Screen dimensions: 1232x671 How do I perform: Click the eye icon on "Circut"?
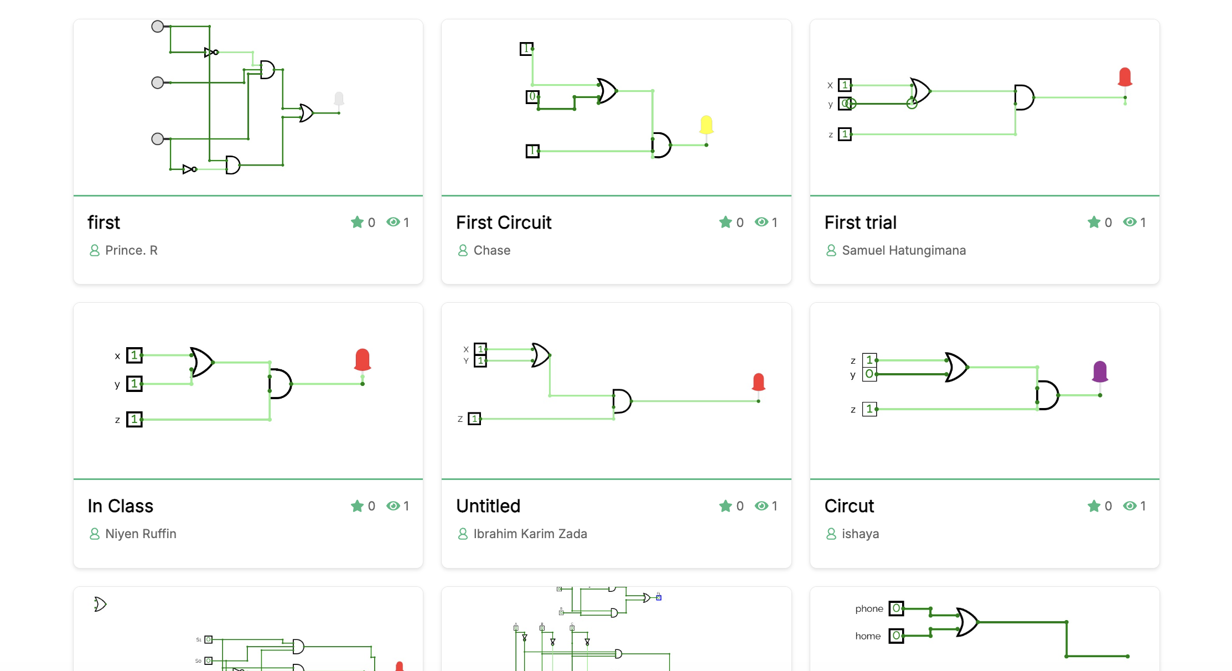(x=1131, y=505)
